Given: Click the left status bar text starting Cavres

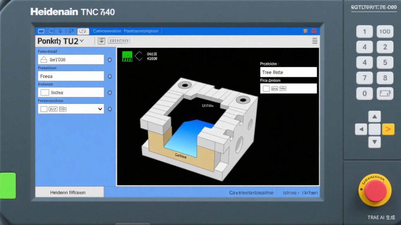Looking at the screenshot, I should 251,193.
